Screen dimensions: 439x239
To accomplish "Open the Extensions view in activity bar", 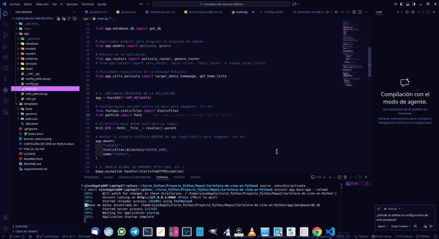I will click(5, 57).
